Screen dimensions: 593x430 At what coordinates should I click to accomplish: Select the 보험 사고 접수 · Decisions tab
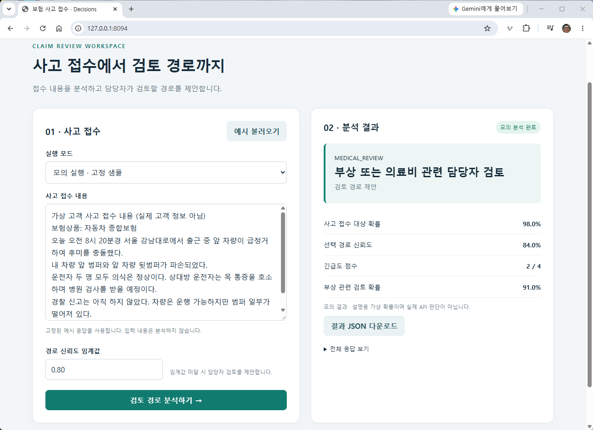tap(70, 9)
